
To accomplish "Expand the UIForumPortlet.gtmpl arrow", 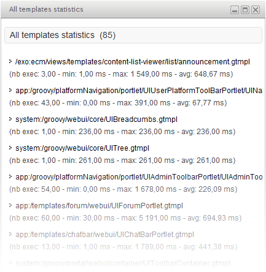I will click(x=10, y=205).
